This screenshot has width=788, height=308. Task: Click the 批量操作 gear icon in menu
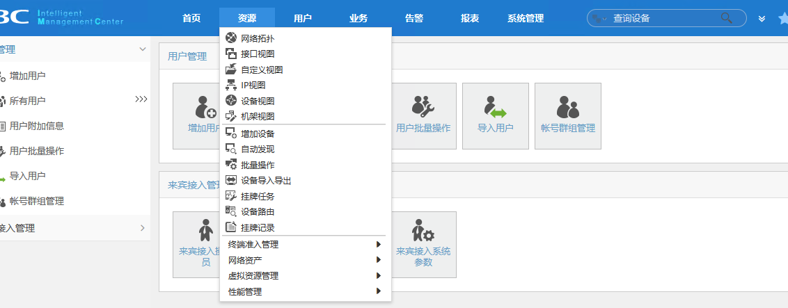pyautogui.click(x=230, y=165)
